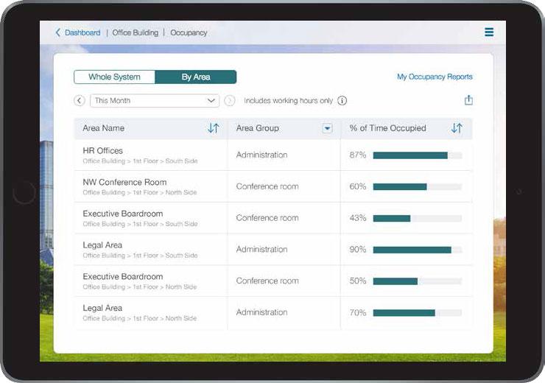
Task: Click Office Building breadcrumb
Action: click(x=135, y=32)
